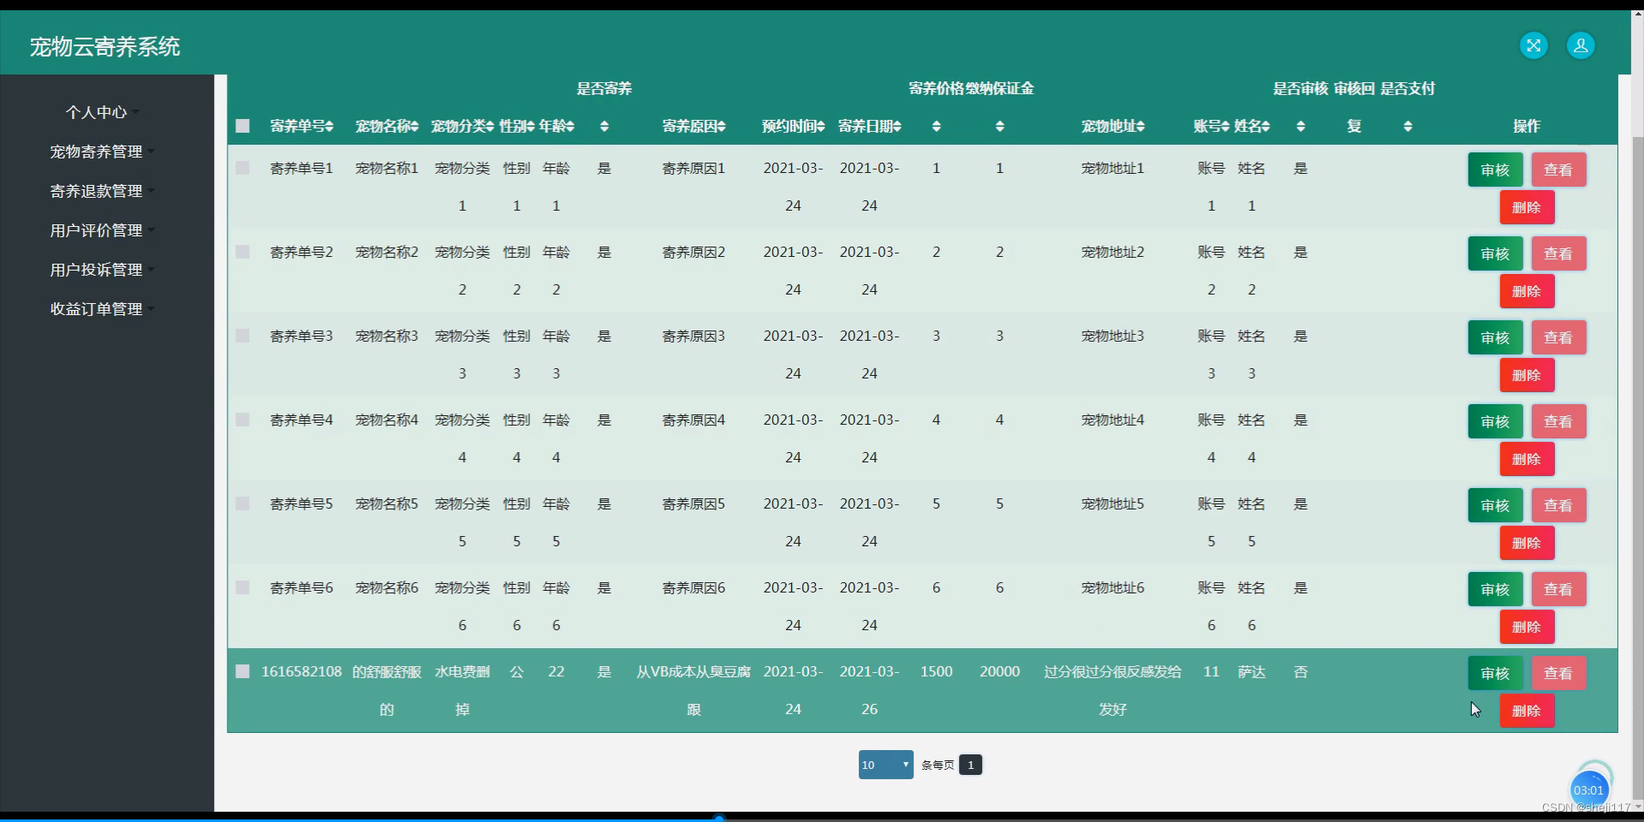This screenshot has width=1644, height=822.
Task: Click 审核 button for 寄养单号4
Action: pos(1495,421)
